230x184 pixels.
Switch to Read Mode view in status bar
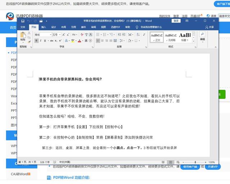point(163,162)
